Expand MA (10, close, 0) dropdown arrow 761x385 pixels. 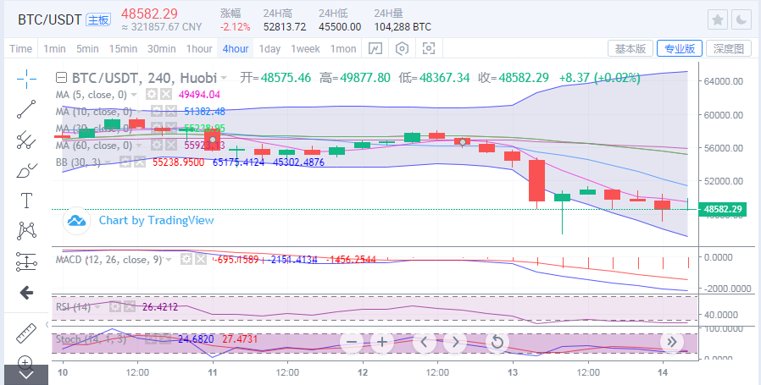click(x=139, y=112)
